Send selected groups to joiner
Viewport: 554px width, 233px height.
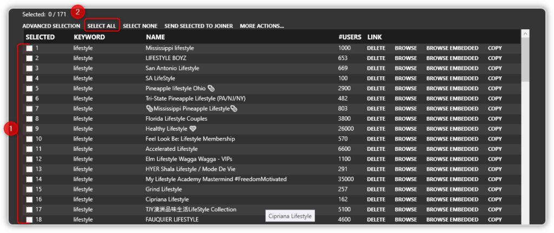click(199, 26)
